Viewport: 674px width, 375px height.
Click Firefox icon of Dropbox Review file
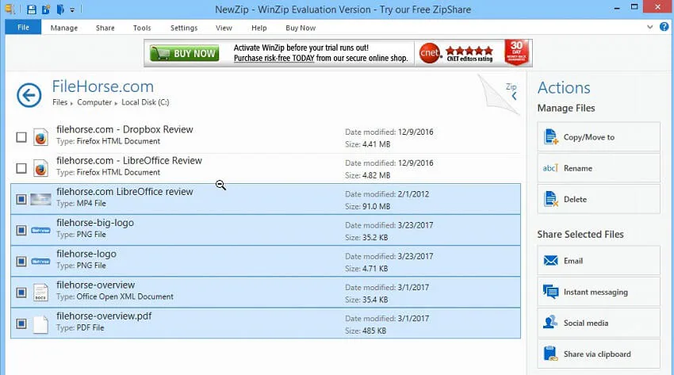40,137
